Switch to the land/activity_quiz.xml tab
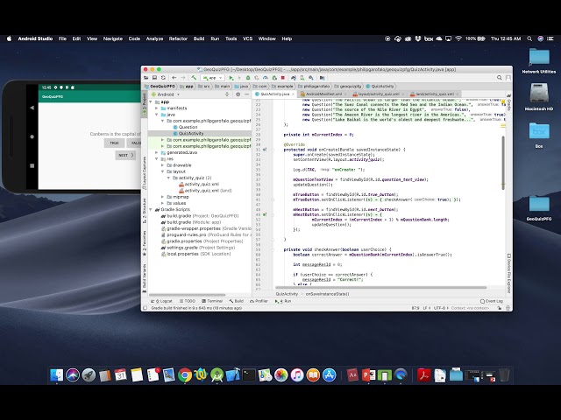The height and width of the screenshot is (420, 561). (x=436, y=94)
